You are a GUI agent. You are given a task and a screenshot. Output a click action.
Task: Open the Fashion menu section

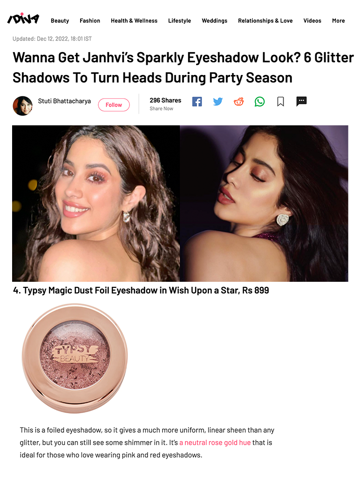tap(90, 20)
